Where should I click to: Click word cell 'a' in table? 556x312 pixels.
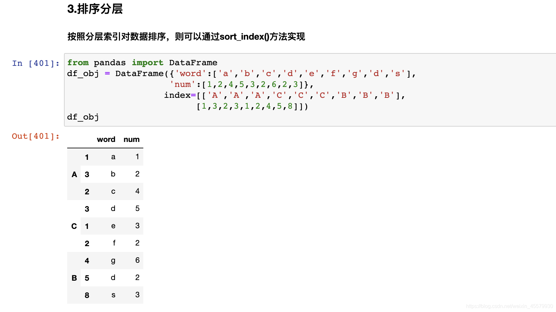113,157
